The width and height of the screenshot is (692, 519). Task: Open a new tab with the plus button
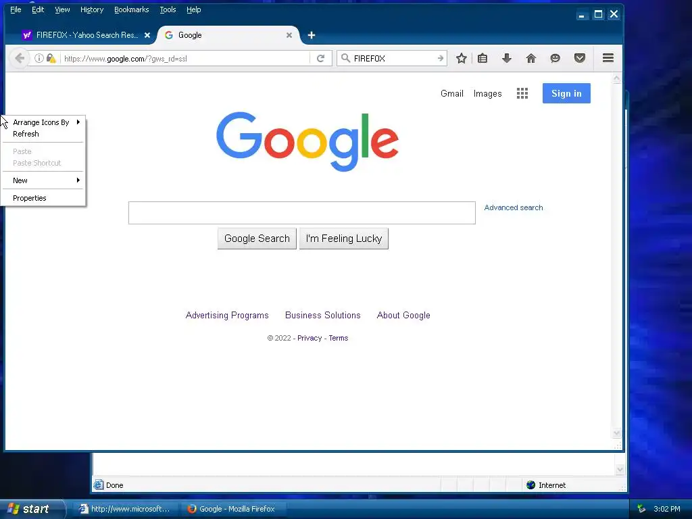click(311, 35)
